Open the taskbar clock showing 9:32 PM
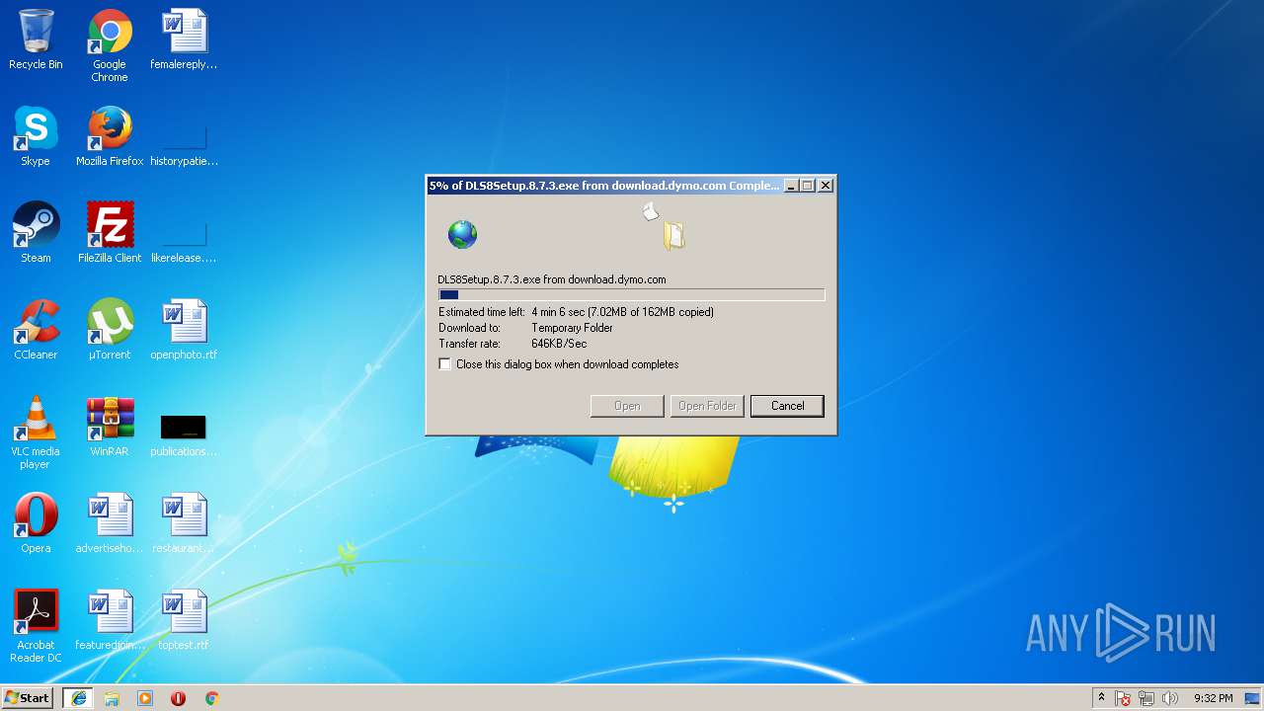 (x=1213, y=698)
